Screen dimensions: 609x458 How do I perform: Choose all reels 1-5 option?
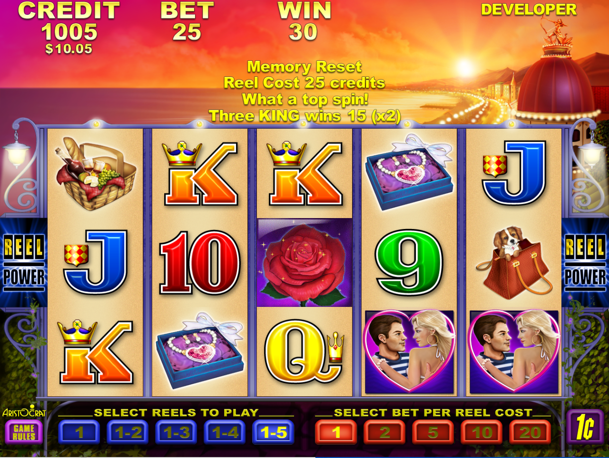[x=274, y=433]
